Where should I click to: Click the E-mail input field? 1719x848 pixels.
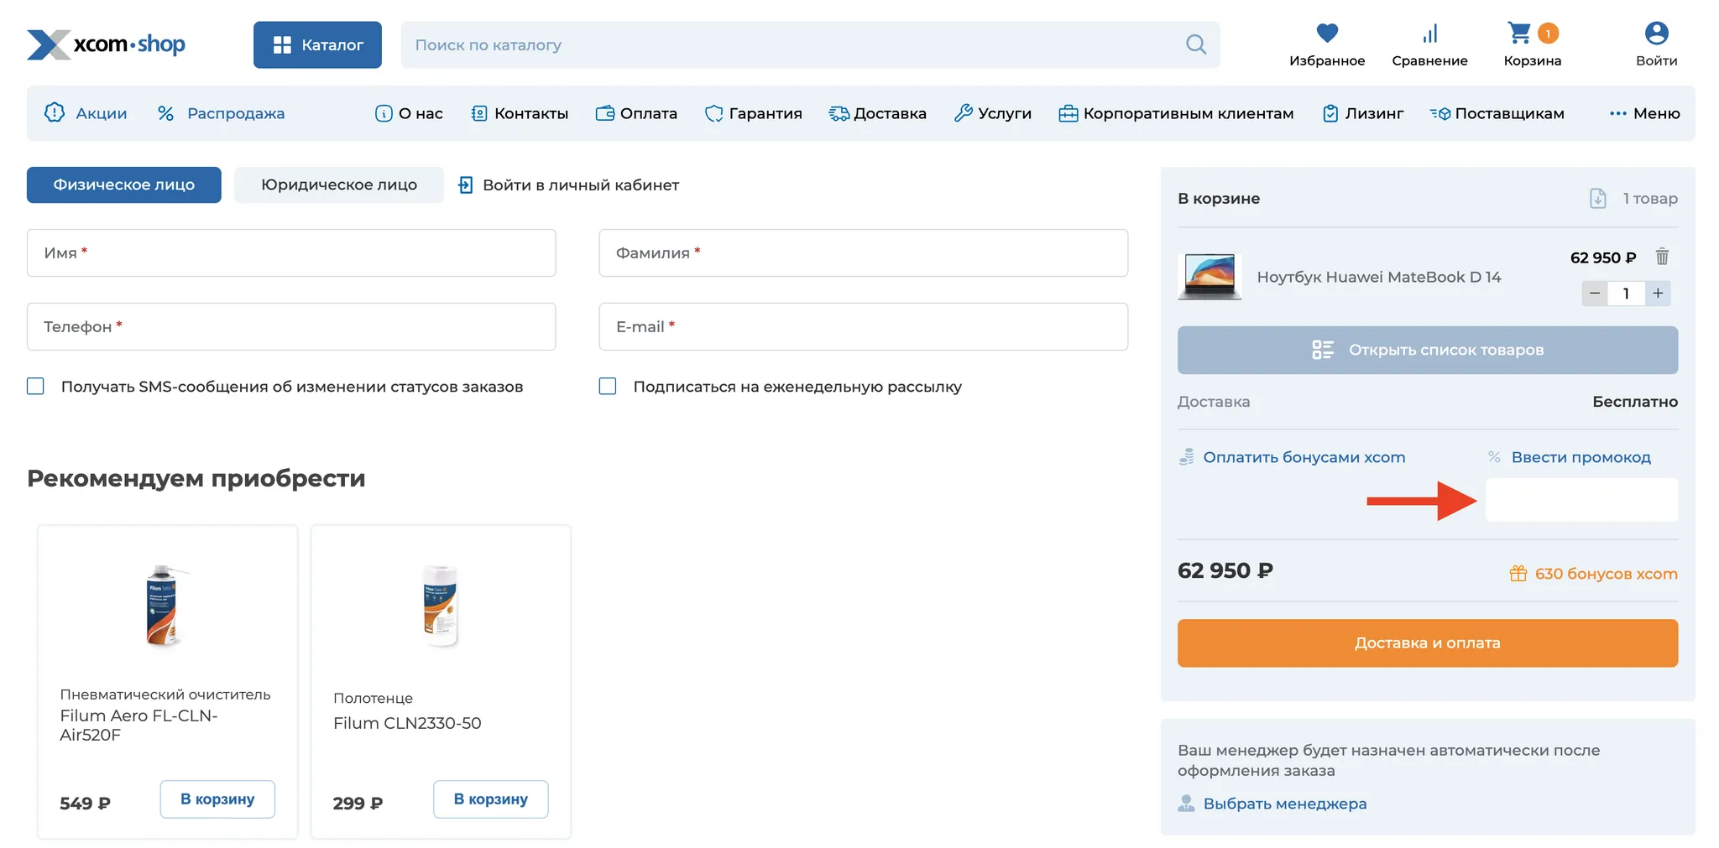(863, 326)
